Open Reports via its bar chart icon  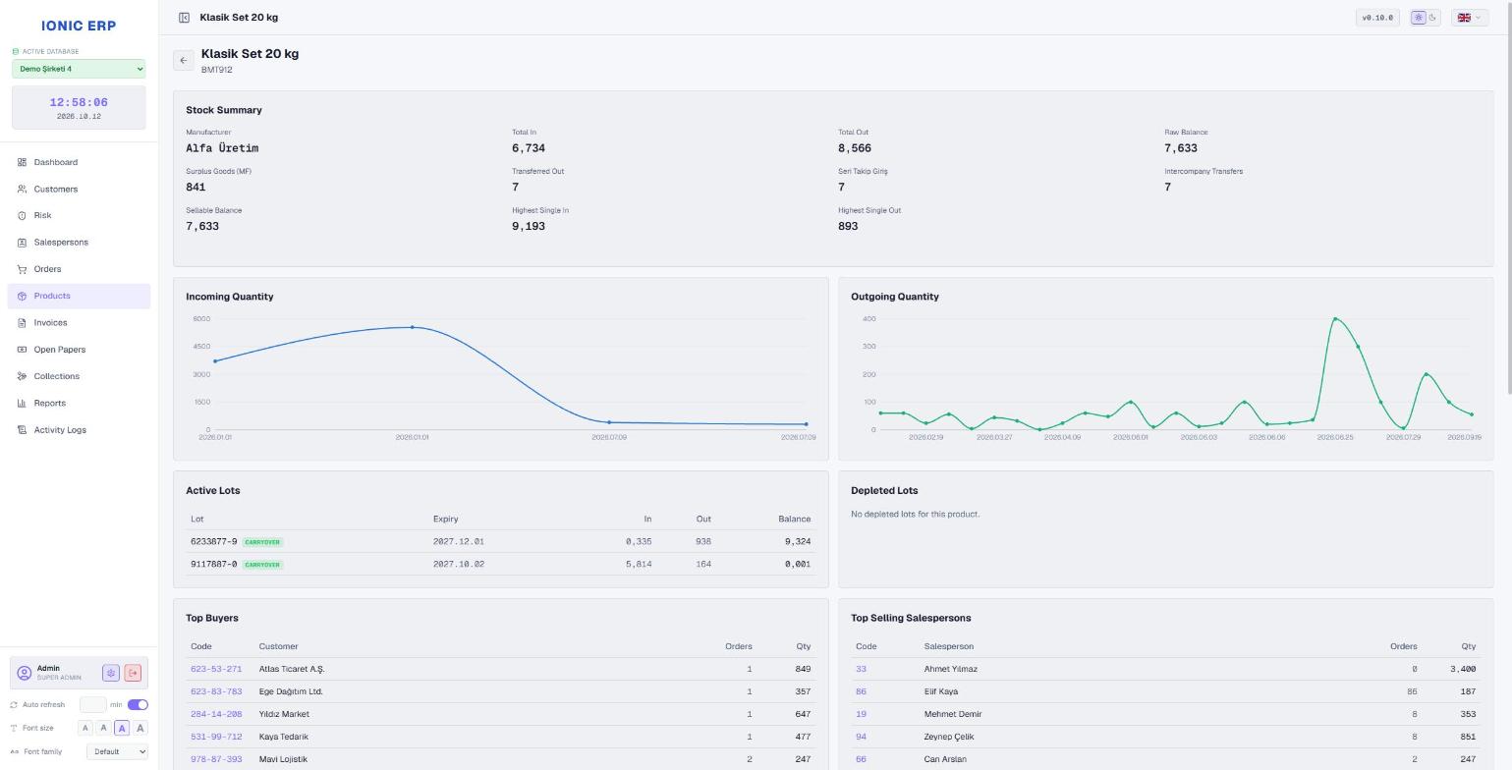(x=22, y=404)
